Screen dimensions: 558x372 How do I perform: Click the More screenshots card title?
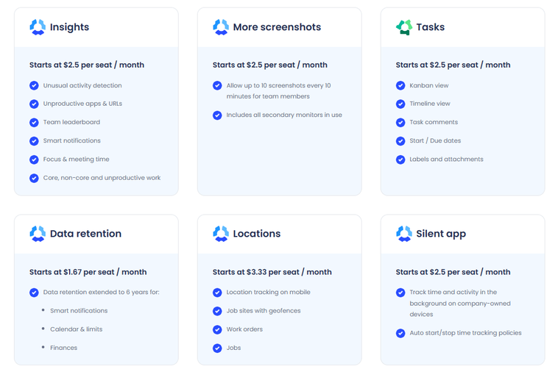[x=277, y=27]
